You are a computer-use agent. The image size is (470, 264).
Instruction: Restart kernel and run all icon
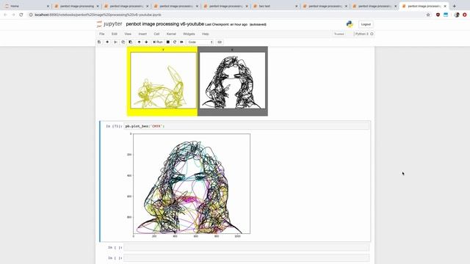pos(181,43)
